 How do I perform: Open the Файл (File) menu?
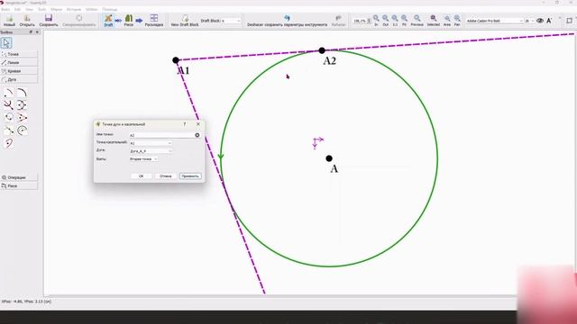pos(6,9)
